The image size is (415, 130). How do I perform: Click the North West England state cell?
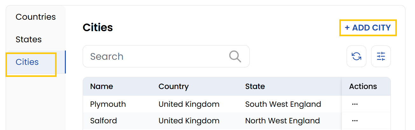click(282, 121)
